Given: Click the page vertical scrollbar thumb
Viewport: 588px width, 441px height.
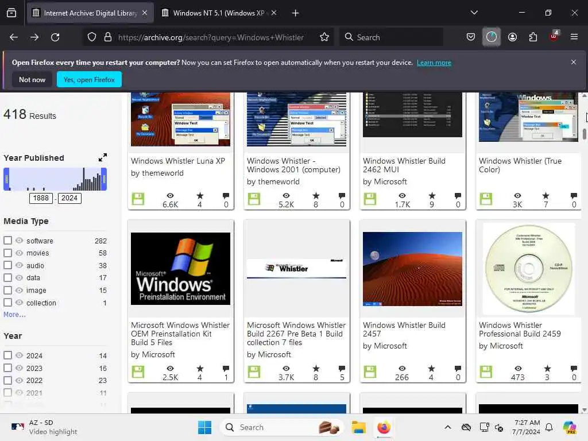Looking at the screenshot, I should [584, 134].
